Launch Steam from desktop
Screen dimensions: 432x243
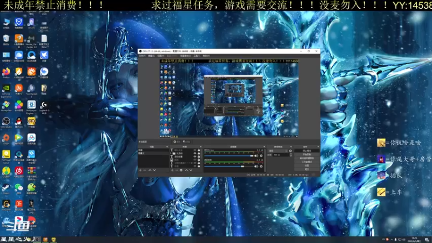6,188
